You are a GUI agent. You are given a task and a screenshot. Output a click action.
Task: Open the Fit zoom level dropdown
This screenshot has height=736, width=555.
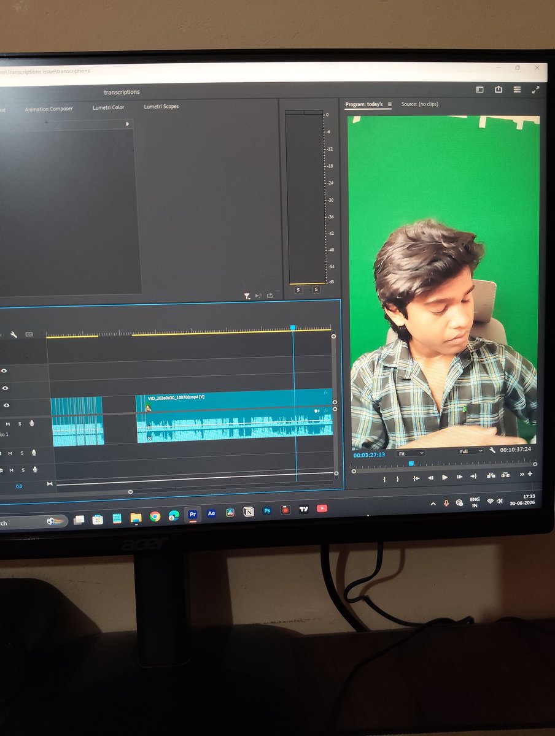[411, 453]
